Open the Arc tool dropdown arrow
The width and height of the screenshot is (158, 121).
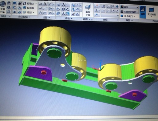[54, 4]
